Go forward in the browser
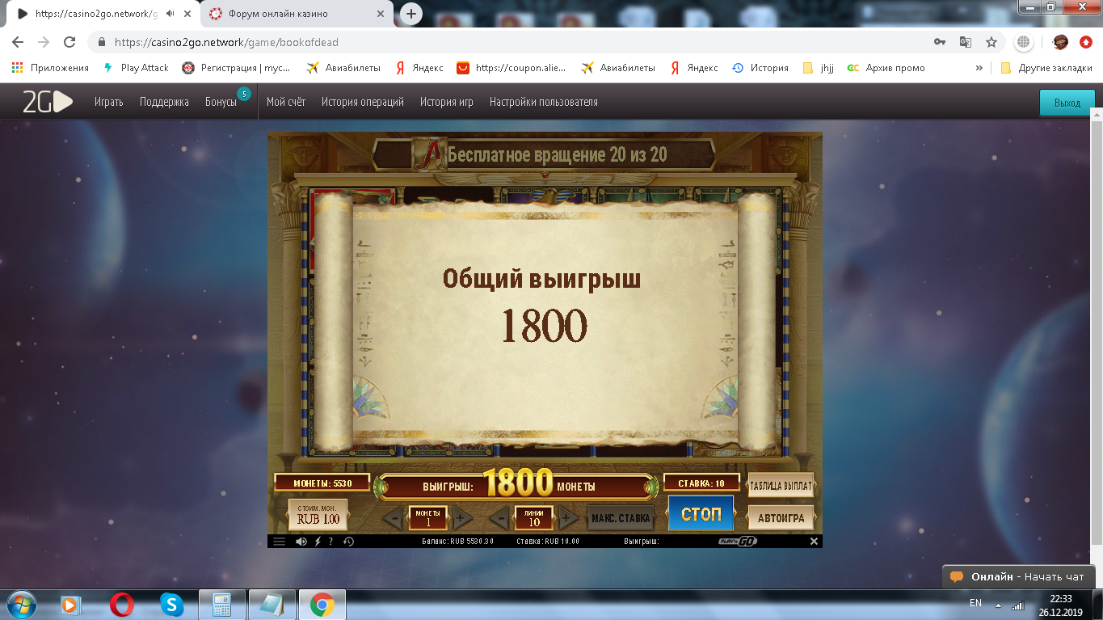The width and height of the screenshot is (1103, 620). [x=44, y=42]
